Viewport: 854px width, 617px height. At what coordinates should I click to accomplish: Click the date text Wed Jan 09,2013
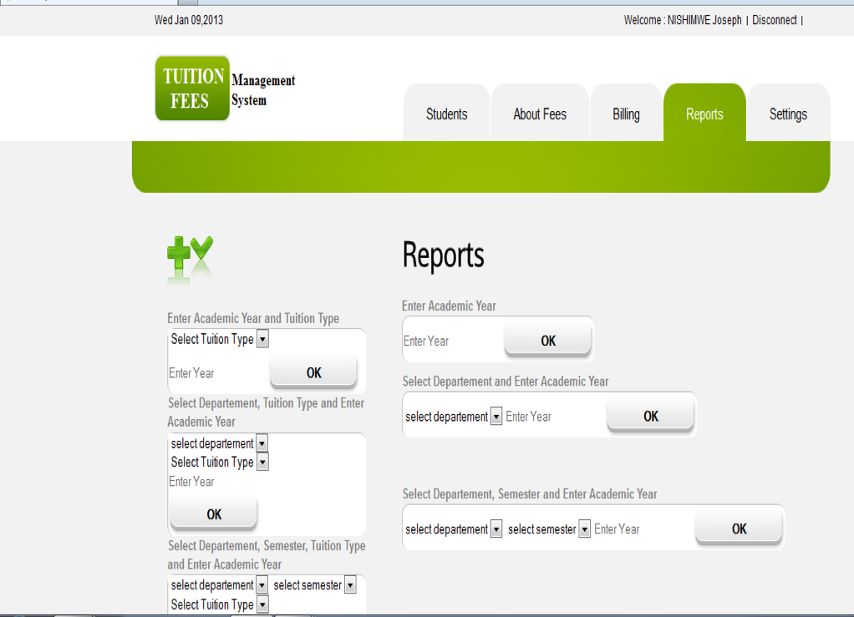point(189,20)
